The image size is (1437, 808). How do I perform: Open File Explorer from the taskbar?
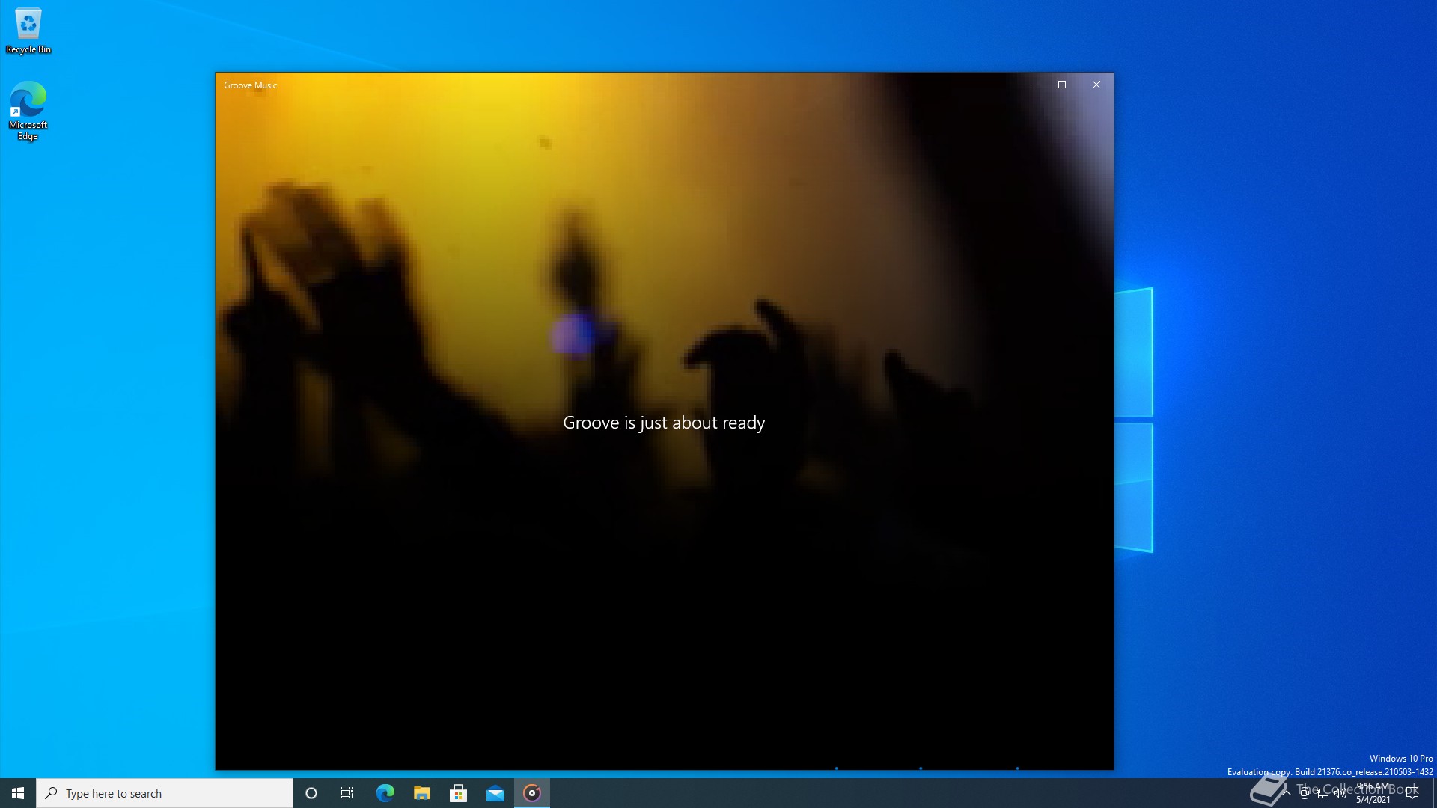tap(421, 793)
